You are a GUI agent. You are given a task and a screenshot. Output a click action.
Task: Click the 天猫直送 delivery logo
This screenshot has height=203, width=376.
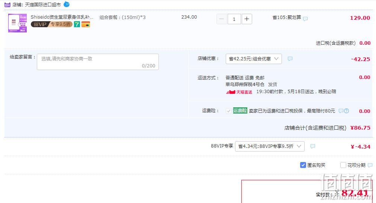tap(239, 92)
